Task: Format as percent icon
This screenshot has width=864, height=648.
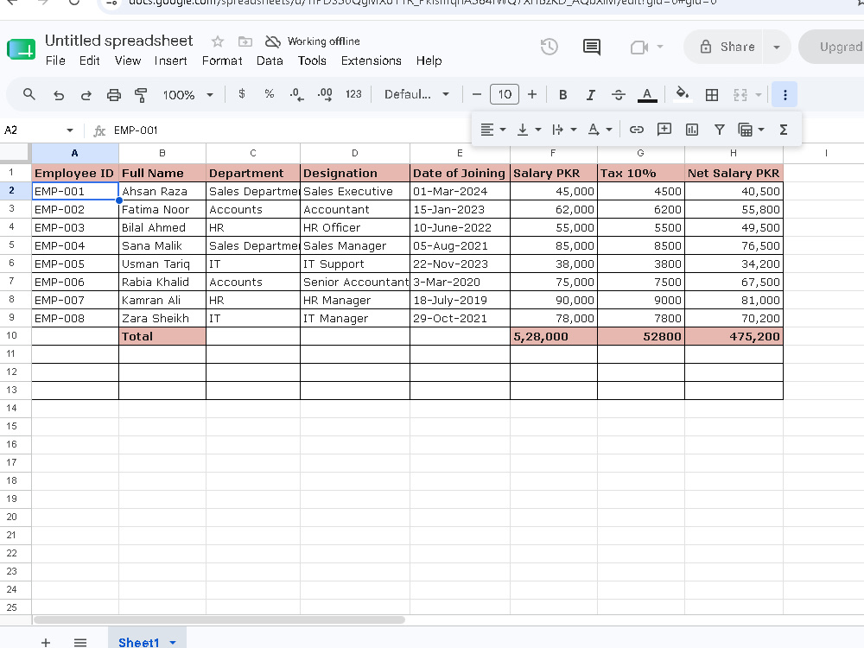Action: click(270, 94)
